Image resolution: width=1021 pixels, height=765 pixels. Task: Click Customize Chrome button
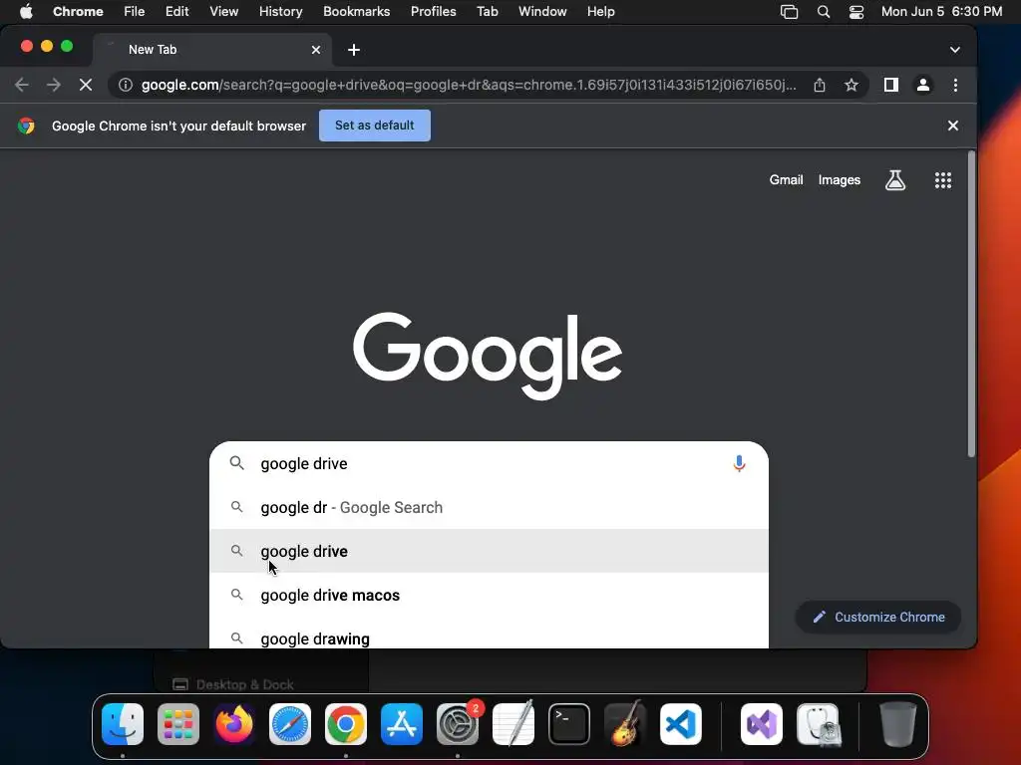coord(877,617)
